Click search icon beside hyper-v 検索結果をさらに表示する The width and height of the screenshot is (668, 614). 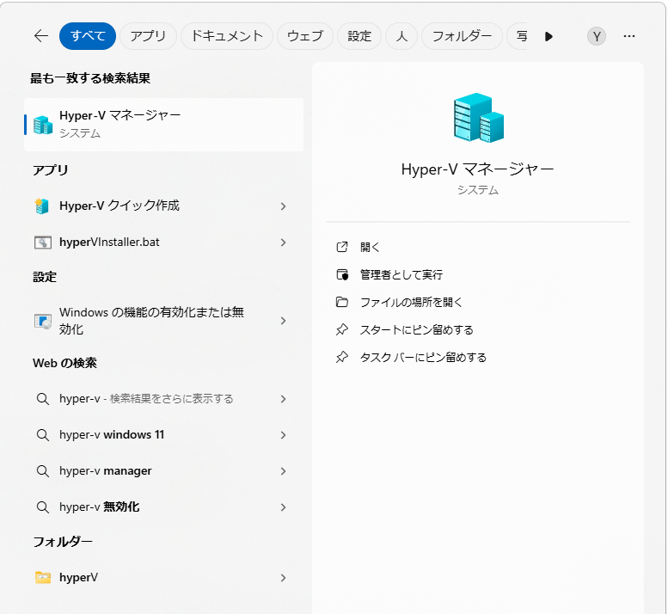(x=43, y=399)
